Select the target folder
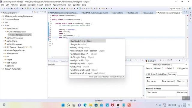The image size is (192, 108). 9,60
